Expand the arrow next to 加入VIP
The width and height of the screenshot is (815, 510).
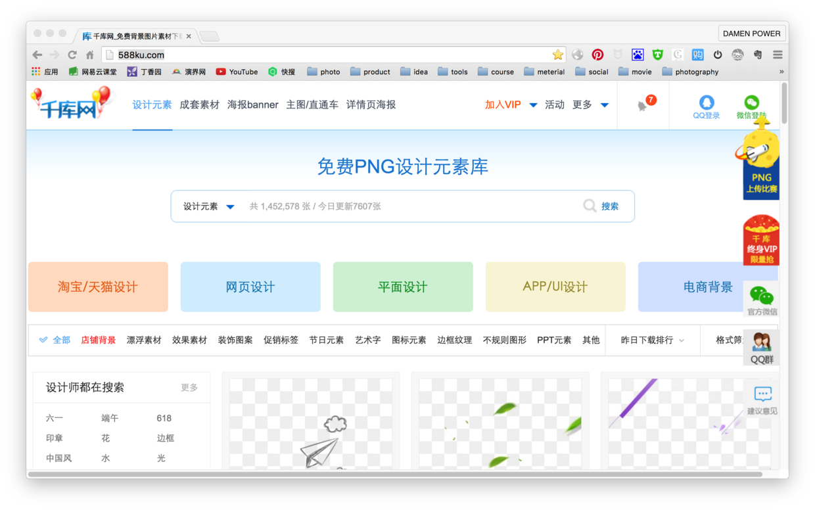[x=533, y=105]
